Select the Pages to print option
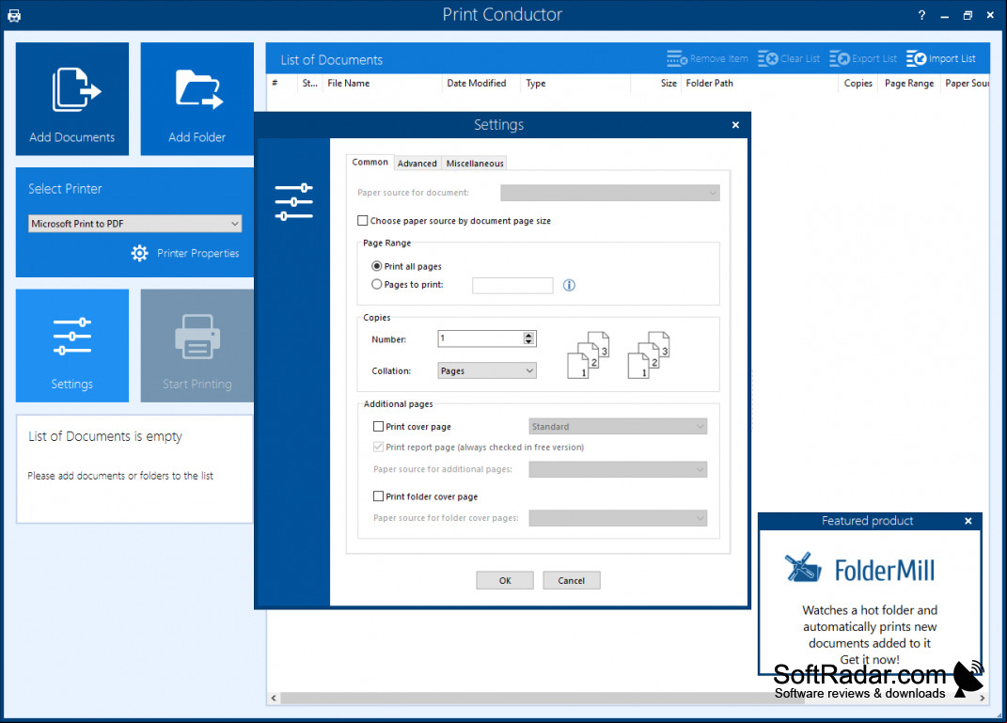The width and height of the screenshot is (1007, 723). click(377, 284)
